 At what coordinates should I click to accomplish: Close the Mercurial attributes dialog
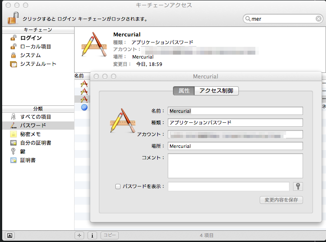pyautogui.click(x=96, y=76)
